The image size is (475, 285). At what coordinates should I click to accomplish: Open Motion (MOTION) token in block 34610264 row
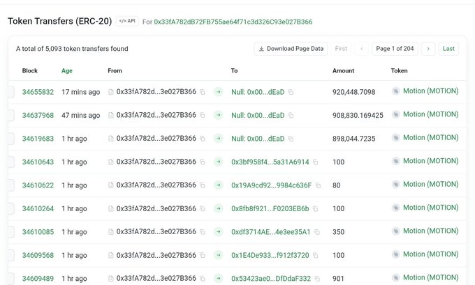pyautogui.click(x=431, y=208)
